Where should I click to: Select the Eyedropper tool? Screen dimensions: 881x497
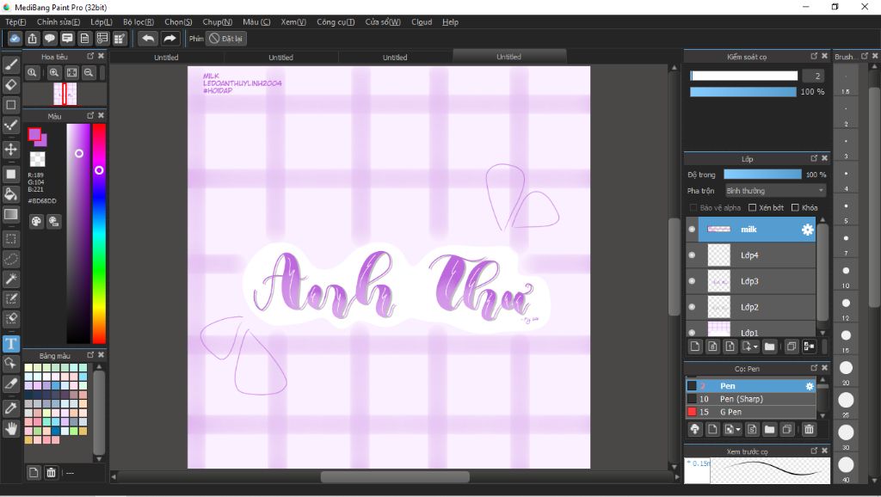point(10,408)
